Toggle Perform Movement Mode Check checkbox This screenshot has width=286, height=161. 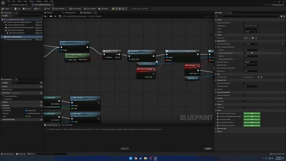(x=244, y=68)
